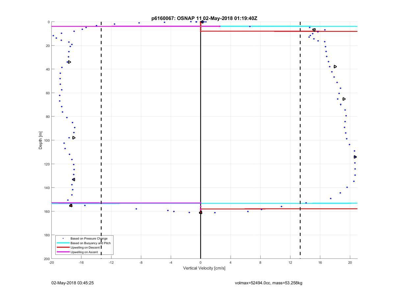395x291 pixels.
Task: Click the triangle marker near 65 m depth on right curve
Action: click(344, 99)
